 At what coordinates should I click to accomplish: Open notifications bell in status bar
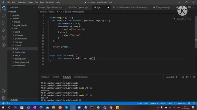[194, 103]
